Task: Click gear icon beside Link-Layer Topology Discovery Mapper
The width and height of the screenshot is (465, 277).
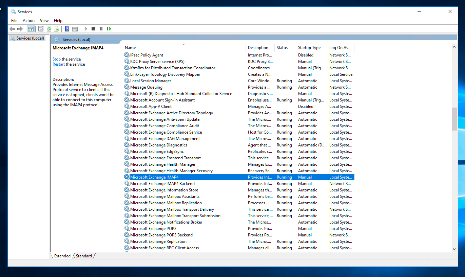Action: tap(127, 74)
